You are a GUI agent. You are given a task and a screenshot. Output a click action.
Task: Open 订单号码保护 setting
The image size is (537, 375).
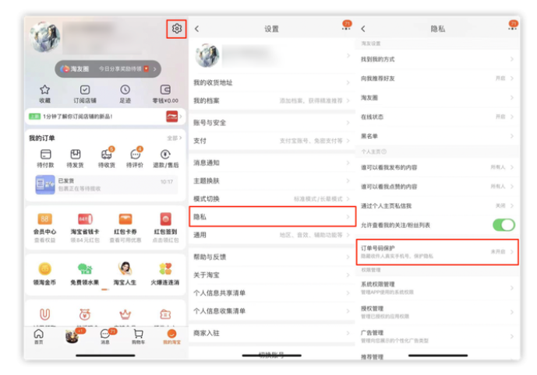point(438,252)
